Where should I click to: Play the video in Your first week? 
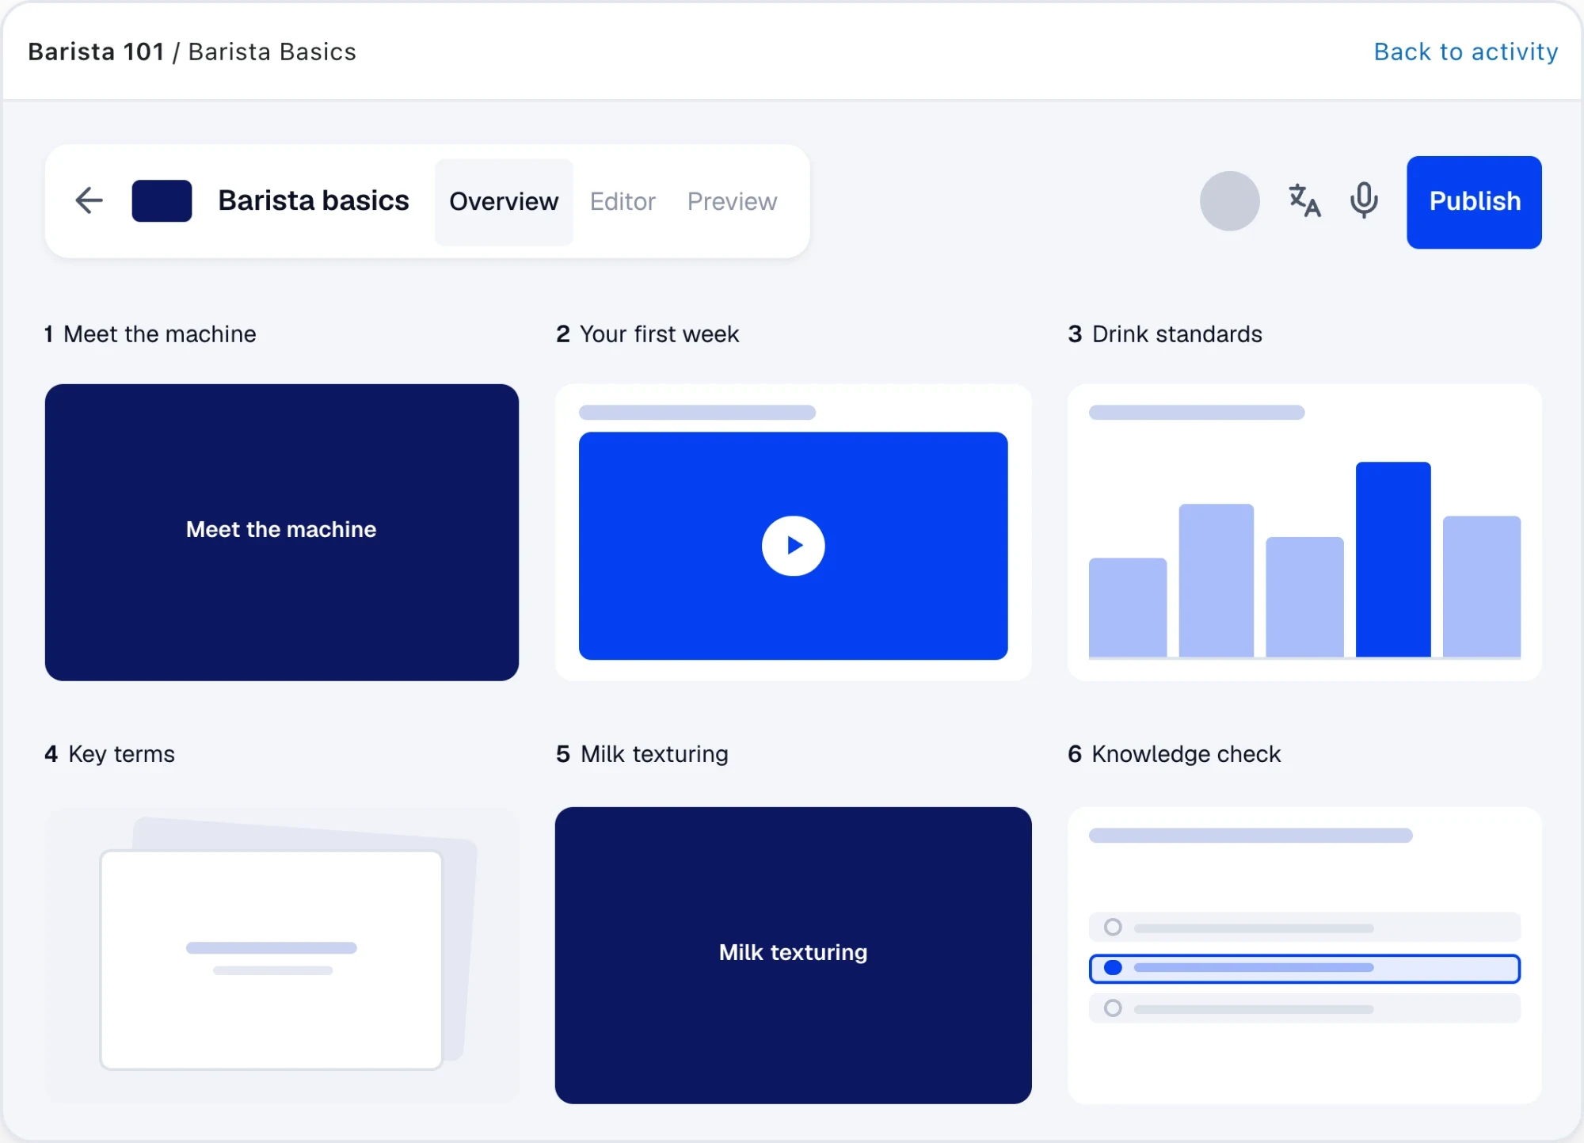793,546
